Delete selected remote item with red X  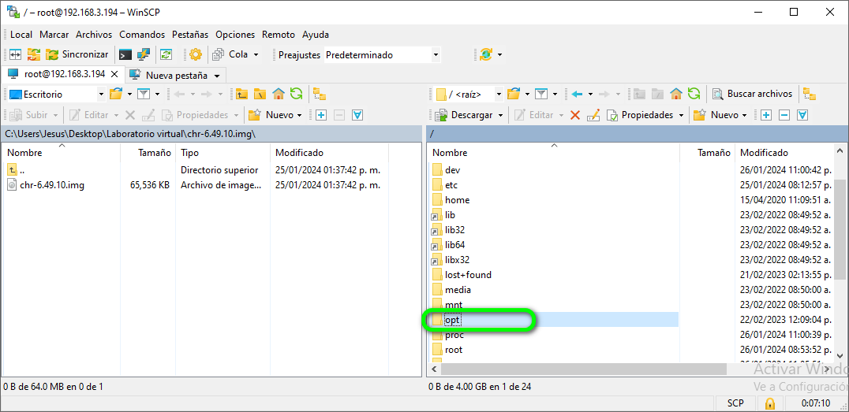point(575,115)
